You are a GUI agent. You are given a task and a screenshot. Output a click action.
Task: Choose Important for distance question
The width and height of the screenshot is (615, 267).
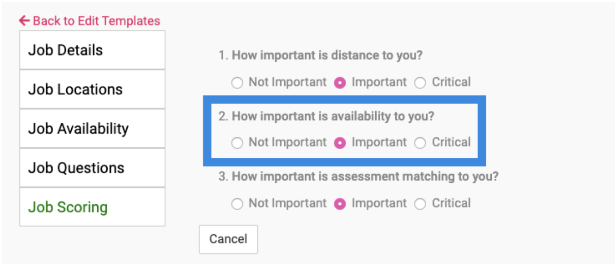pos(340,83)
